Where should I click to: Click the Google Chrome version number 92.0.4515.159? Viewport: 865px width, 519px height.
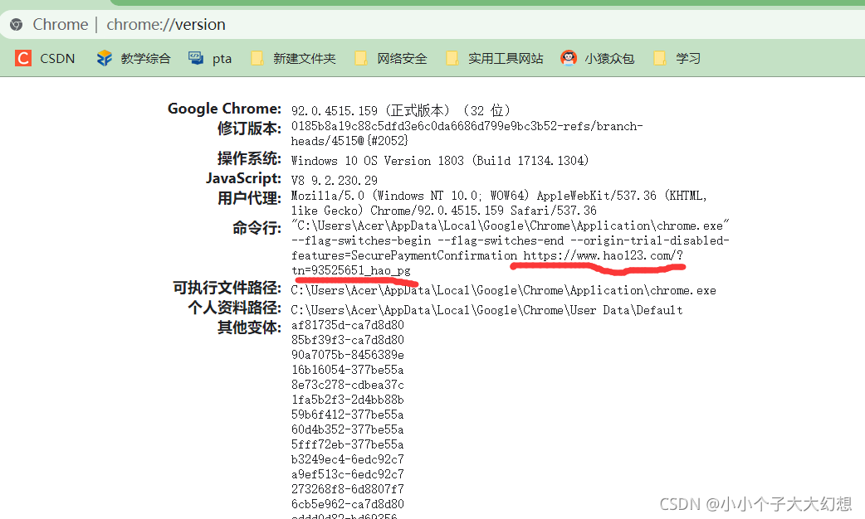(x=335, y=111)
